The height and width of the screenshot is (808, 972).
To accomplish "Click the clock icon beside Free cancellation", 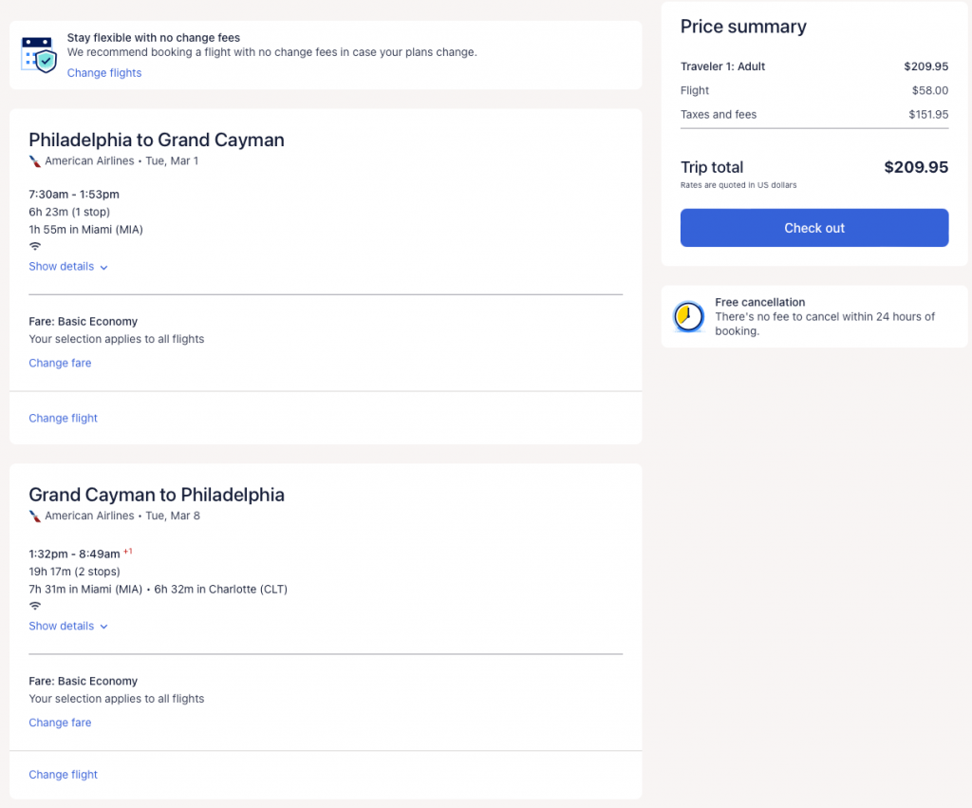I will click(688, 316).
